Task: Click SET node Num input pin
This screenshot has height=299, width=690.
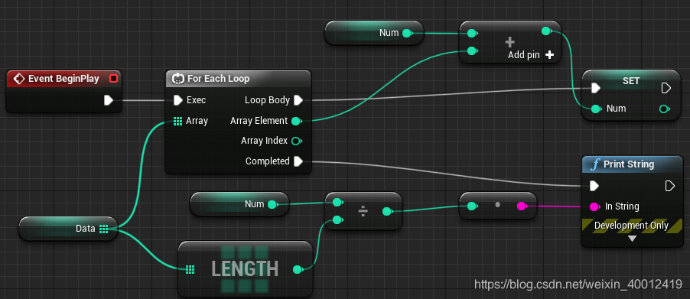Action: pos(596,109)
